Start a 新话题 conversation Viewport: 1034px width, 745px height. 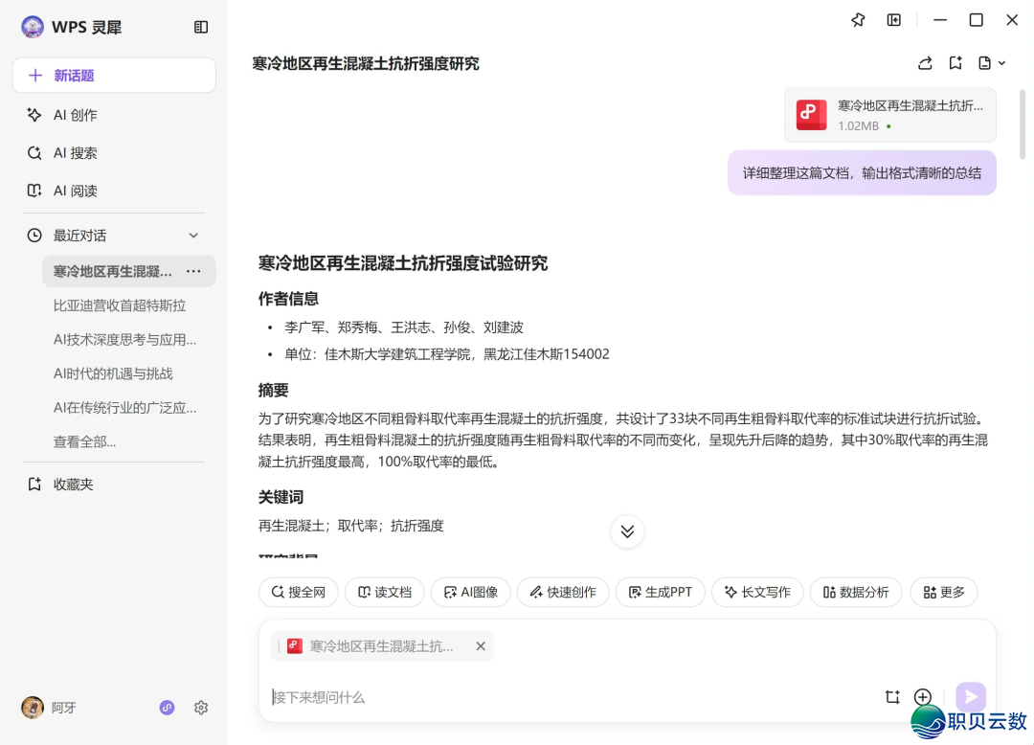tap(114, 76)
